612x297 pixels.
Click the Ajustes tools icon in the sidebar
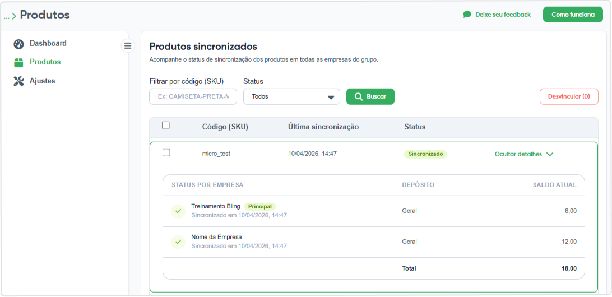point(18,81)
